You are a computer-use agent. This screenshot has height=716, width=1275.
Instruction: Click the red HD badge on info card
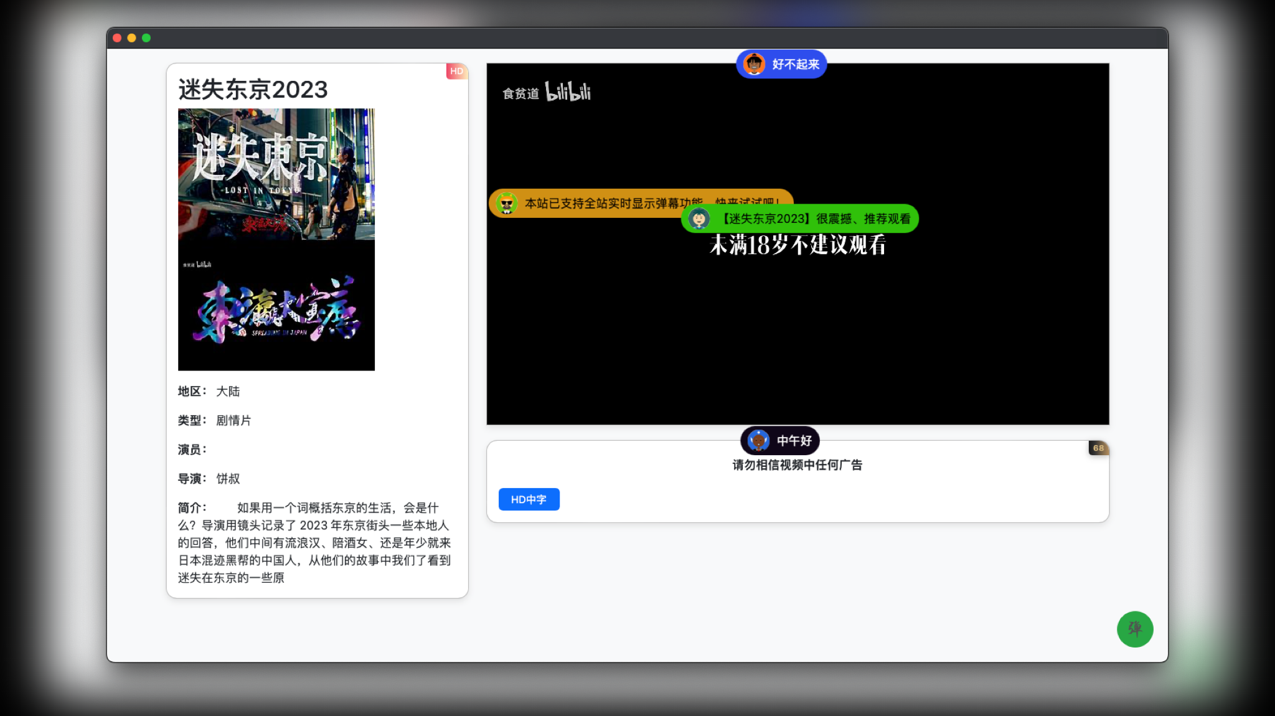click(456, 71)
